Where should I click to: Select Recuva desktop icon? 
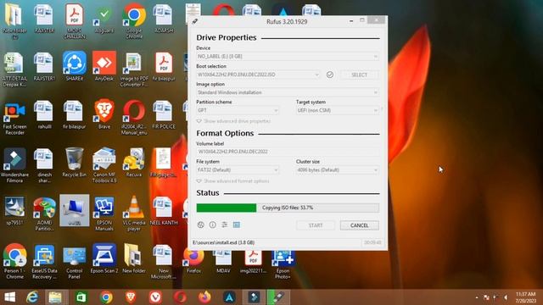pos(134,163)
